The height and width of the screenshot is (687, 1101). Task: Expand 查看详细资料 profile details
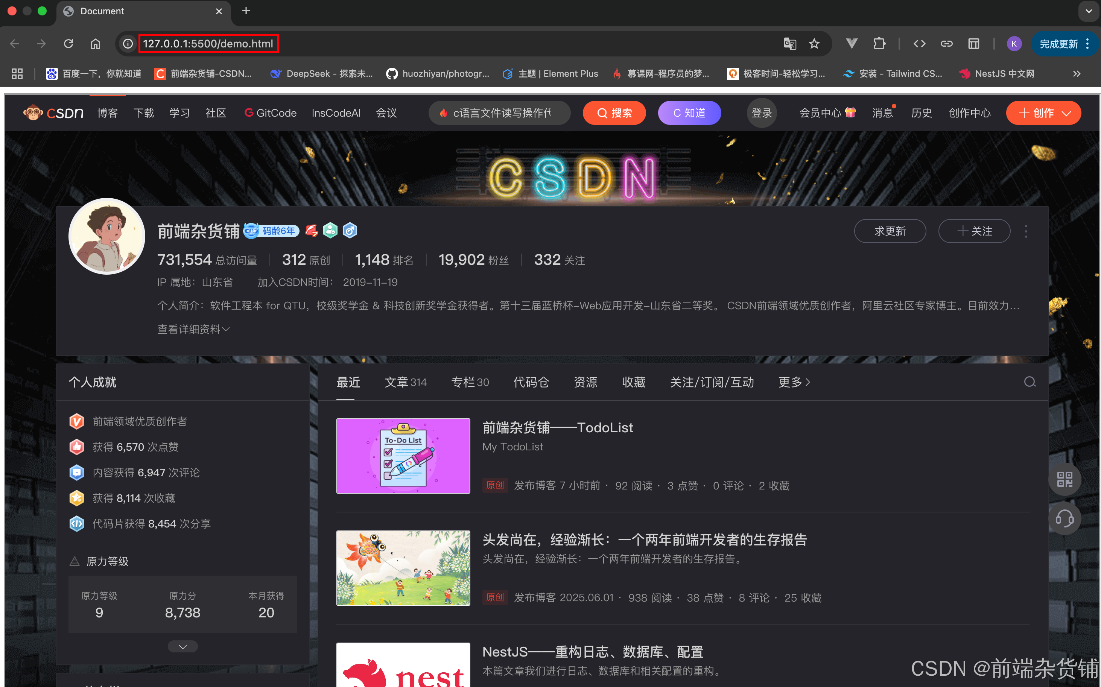click(193, 330)
